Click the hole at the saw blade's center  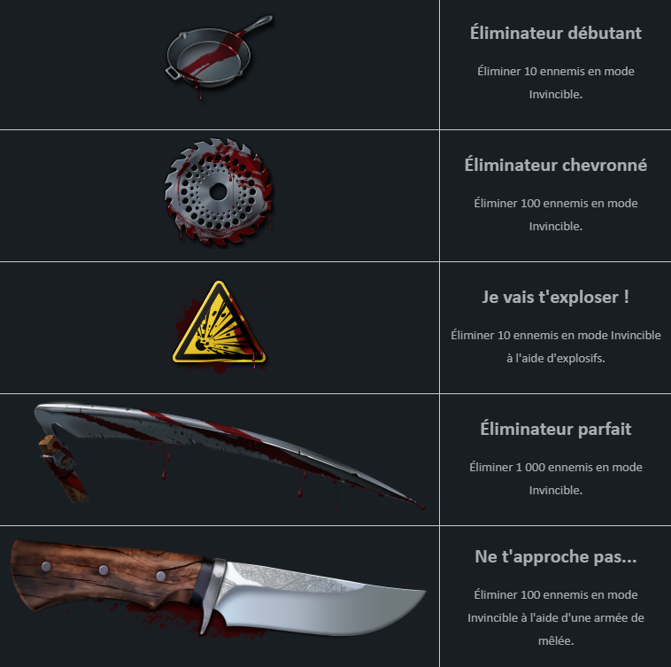[219, 192]
